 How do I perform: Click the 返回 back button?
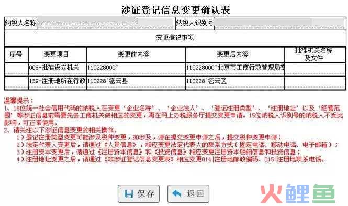tap(188, 193)
